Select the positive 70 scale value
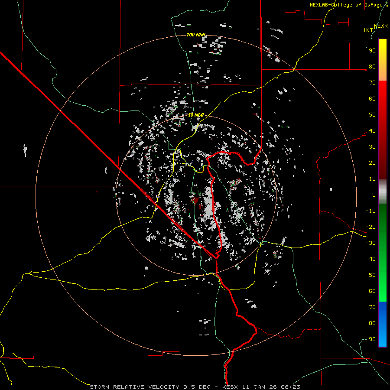The height and width of the screenshot is (390, 390). coord(372,83)
